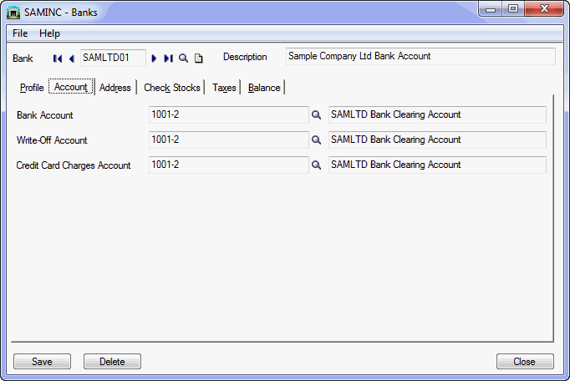The image size is (570, 381).
Task: Open finder for Bank Account field
Action: [x=317, y=115]
